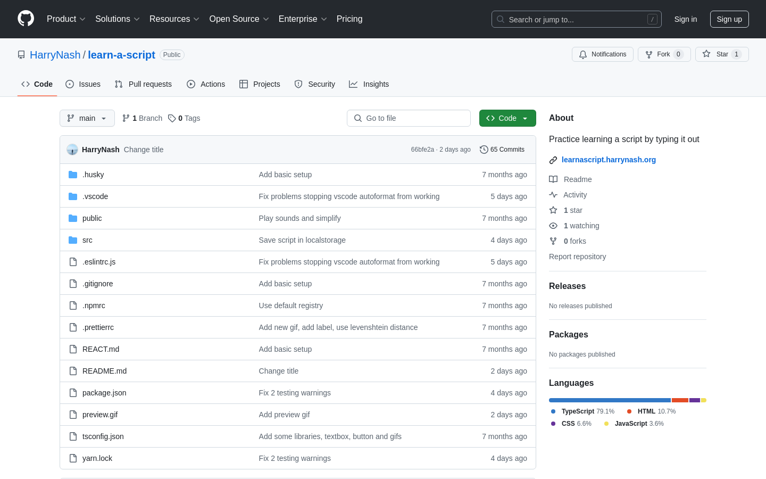The height and width of the screenshot is (479, 766).
Task: Click the .vscode folder icon
Action: (x=73, y=196)
